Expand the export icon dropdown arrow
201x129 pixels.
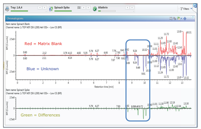[181, 19]
